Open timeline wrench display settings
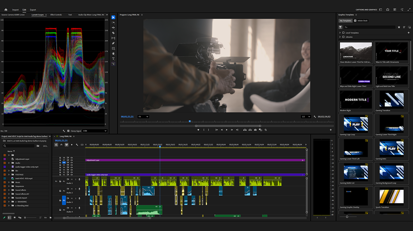 point(77,145)
